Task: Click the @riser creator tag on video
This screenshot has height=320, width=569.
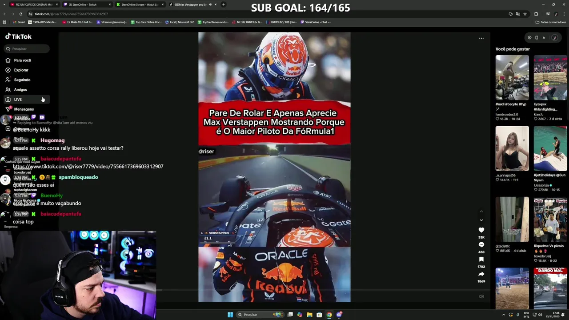Action: click(x=206, y=152)
